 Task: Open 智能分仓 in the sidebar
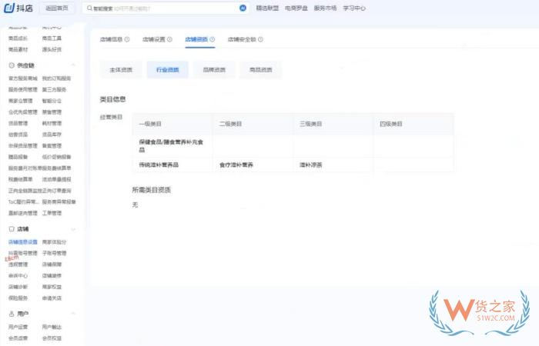pyautogui.click(x=52, y=101)
